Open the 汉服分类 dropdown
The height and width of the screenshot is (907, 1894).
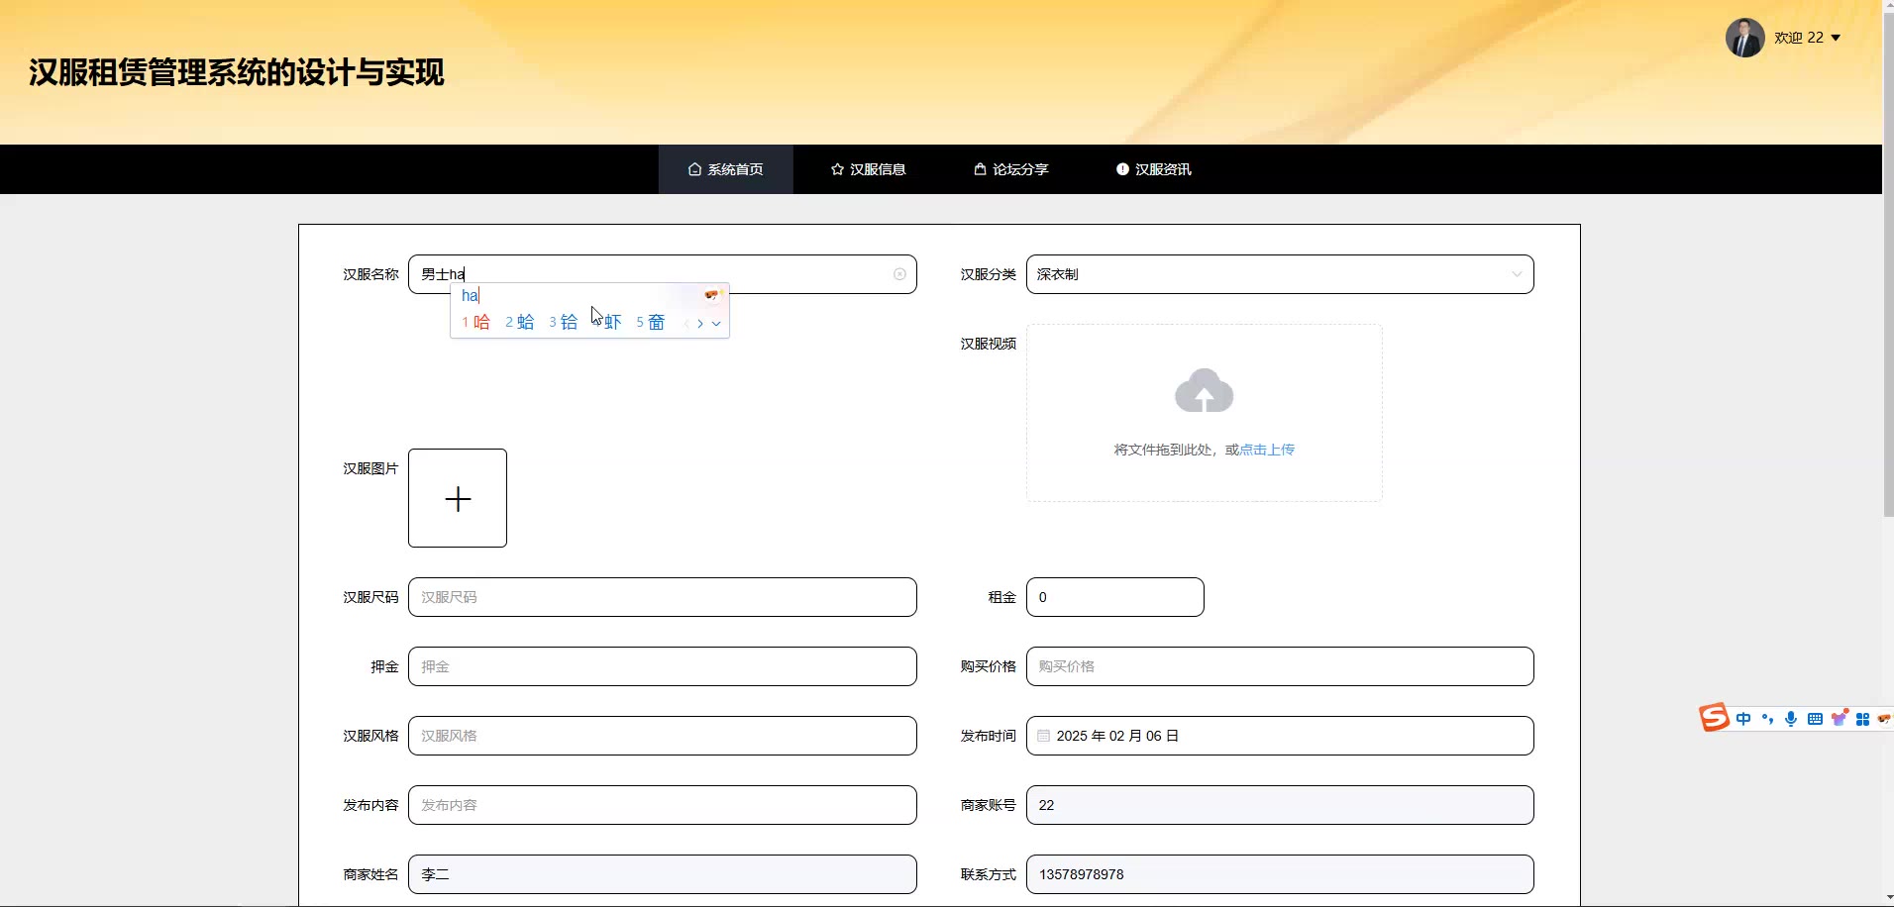point(1279,274)
